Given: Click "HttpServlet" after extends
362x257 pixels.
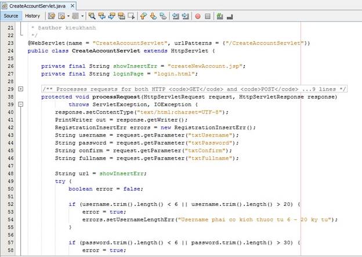Looking at the screenshot, I should coord(190,51).
